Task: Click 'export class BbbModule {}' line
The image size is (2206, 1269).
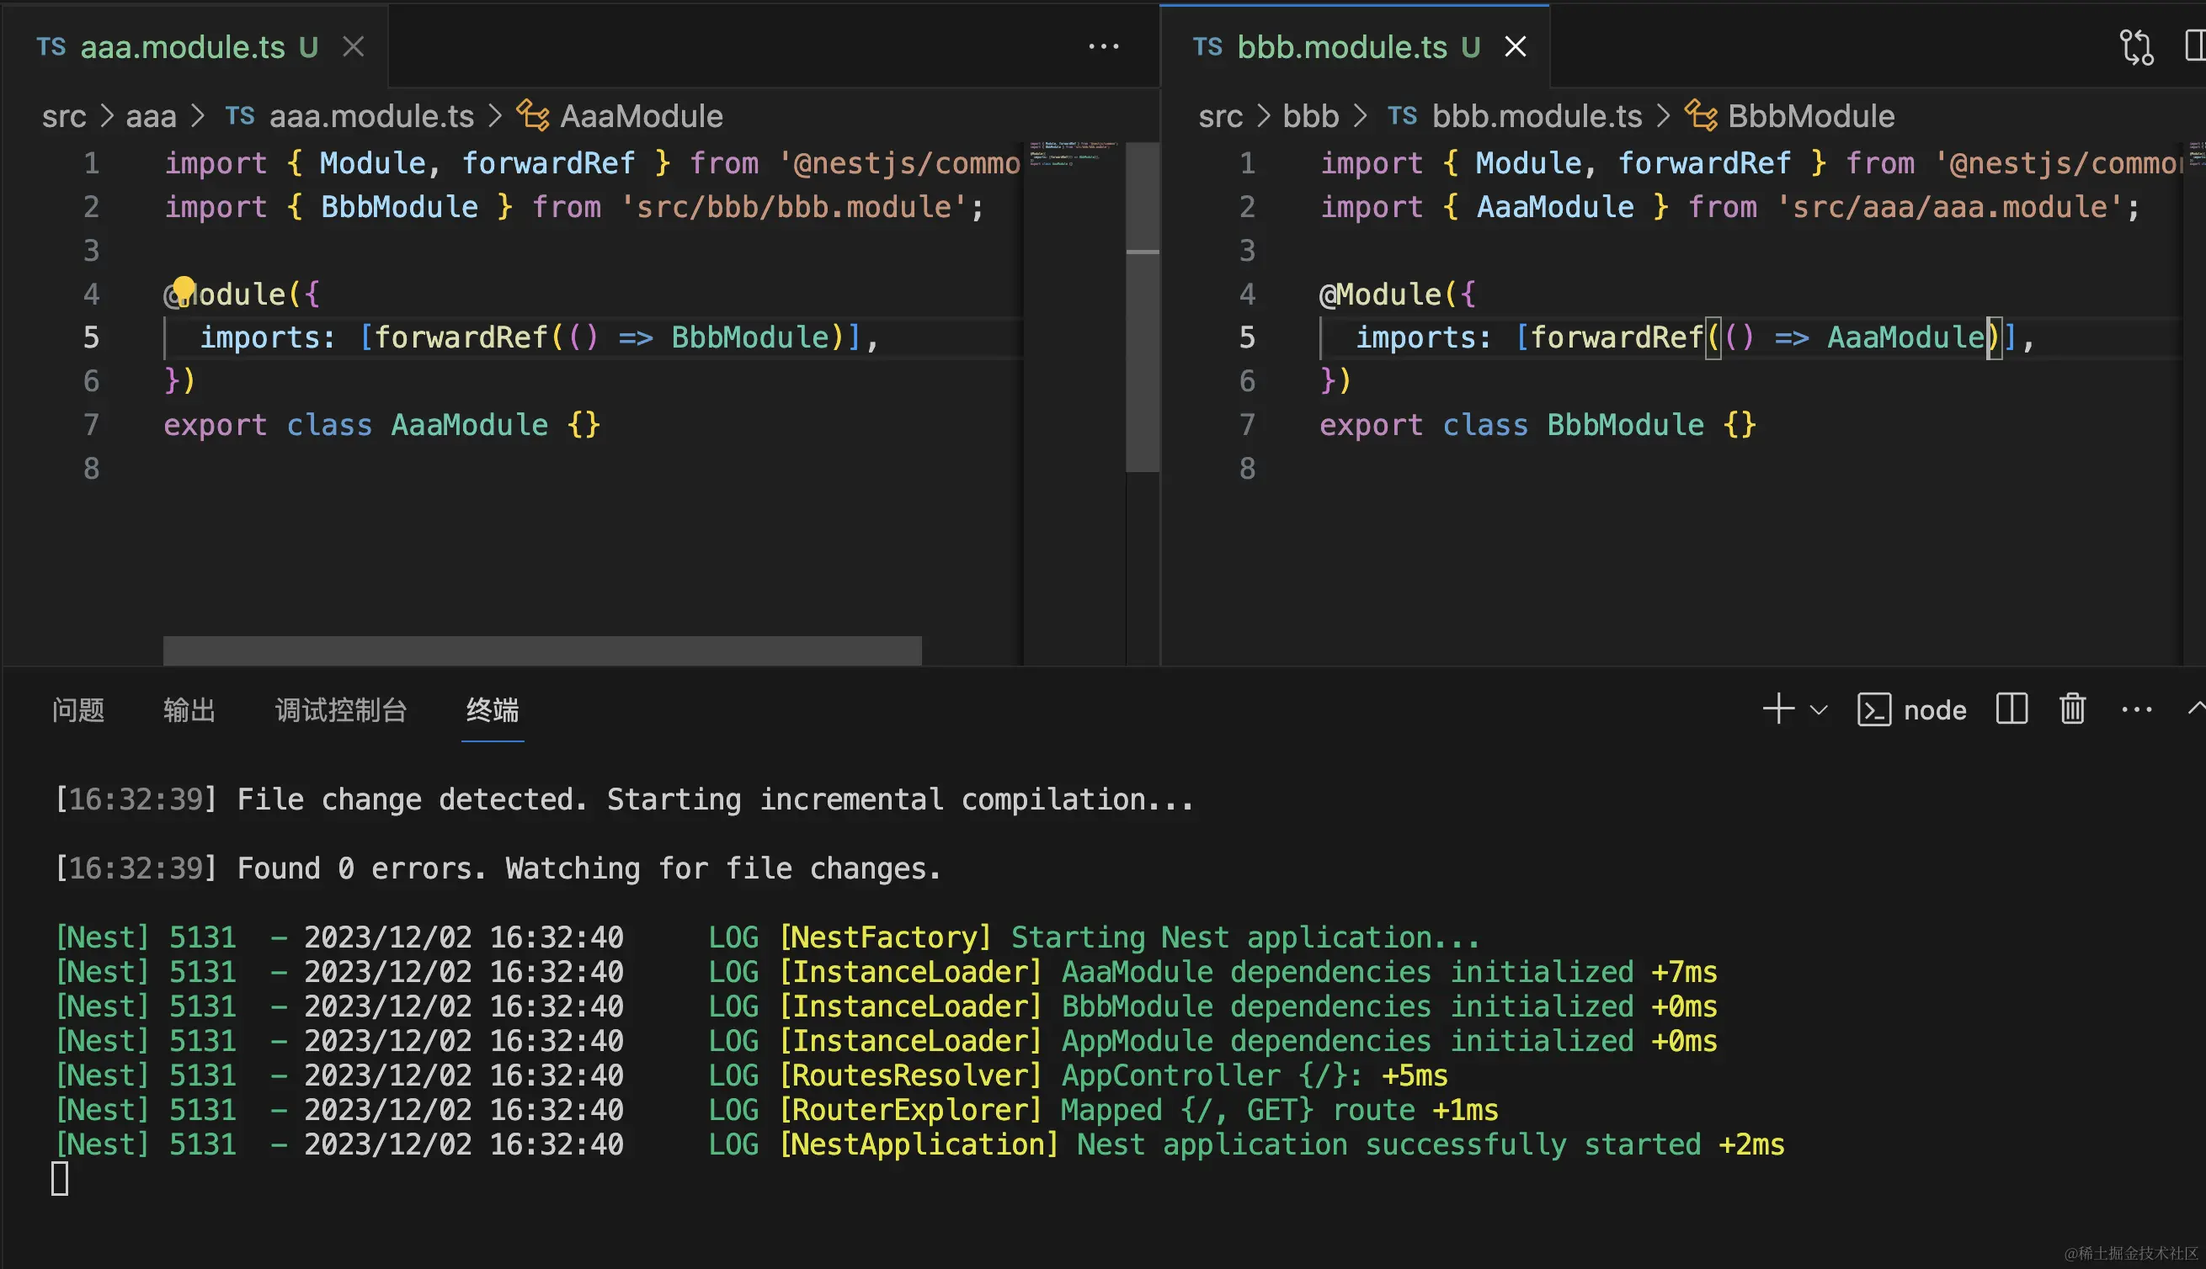Action: pyautogui.click(x=1537, y=424)
